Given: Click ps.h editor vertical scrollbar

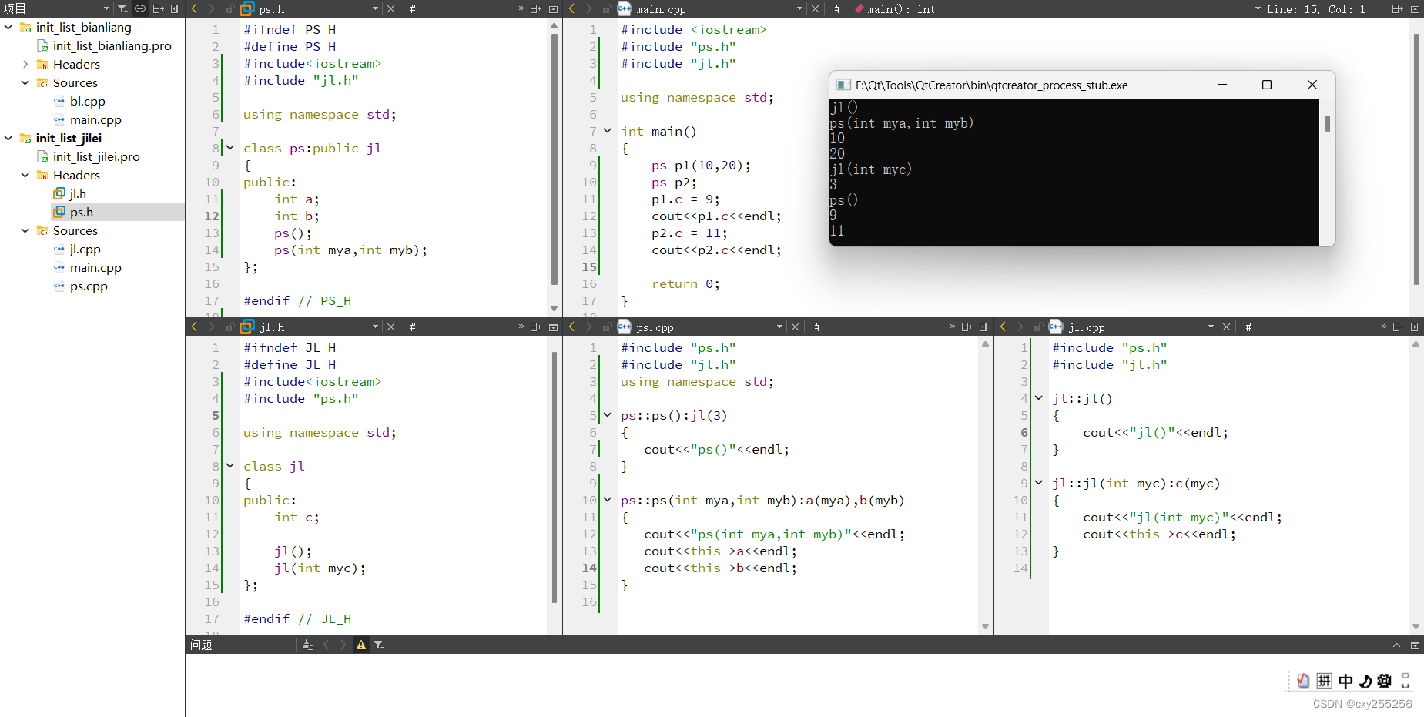Looking at the screenshot, I should point(555,158).
